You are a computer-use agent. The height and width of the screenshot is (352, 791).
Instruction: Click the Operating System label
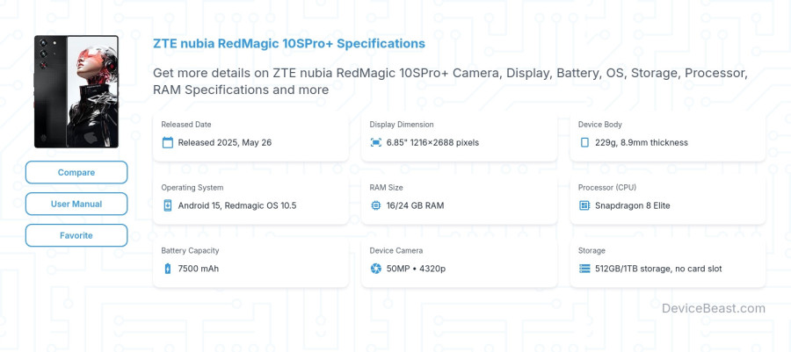coord(192,187)
